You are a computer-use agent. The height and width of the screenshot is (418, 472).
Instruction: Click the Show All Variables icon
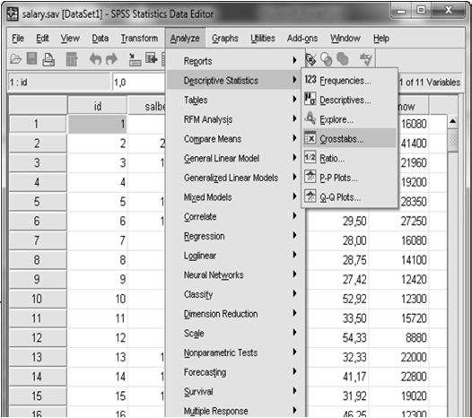click(x=342, y=58)
